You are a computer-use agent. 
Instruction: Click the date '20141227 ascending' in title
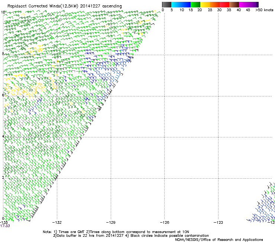(x=101, y=6)
